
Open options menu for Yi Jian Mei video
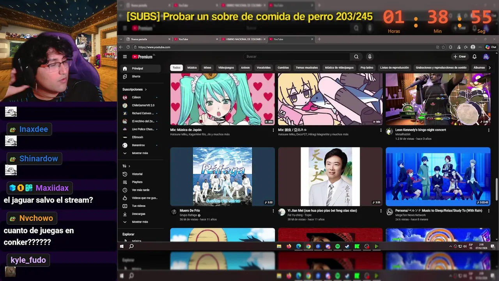tap(381, 211)
